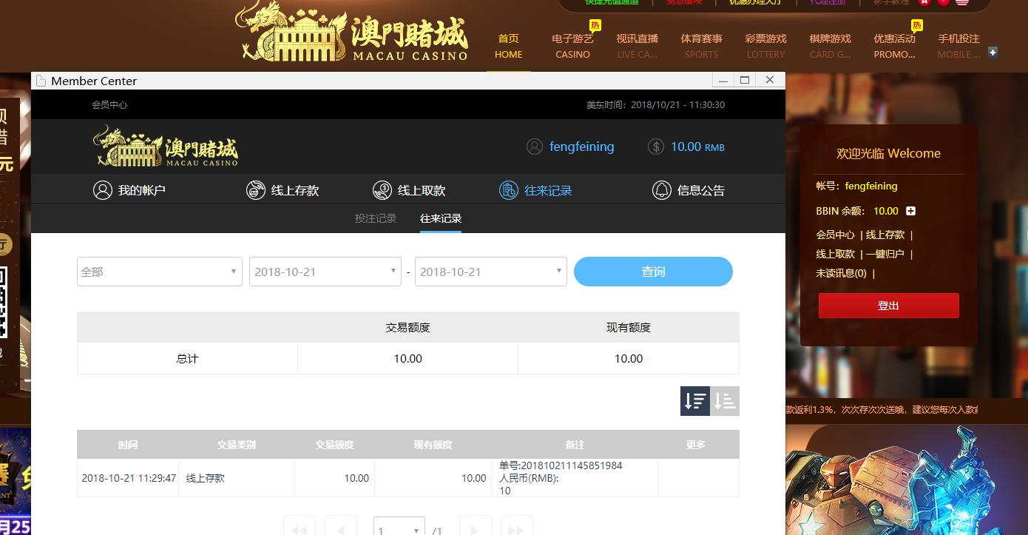Image resolution: width=1028 pixels, height=535 pixels.
Task: Click the dollar coin icon beside balance
Action: [655, 147]
